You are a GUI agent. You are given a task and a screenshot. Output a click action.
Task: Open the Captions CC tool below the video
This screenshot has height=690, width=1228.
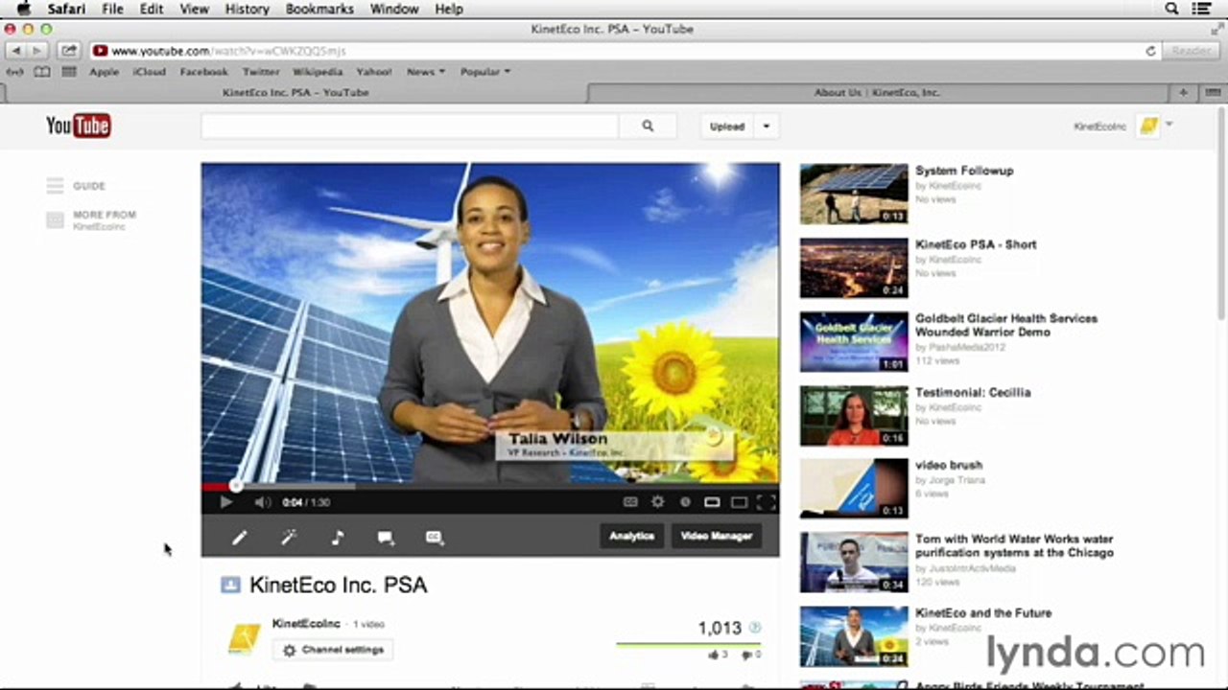435,538
